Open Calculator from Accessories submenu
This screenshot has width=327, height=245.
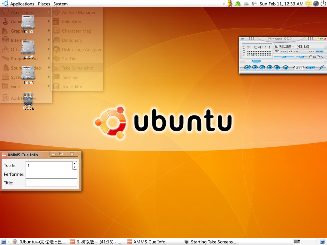[x=77, y=22]
